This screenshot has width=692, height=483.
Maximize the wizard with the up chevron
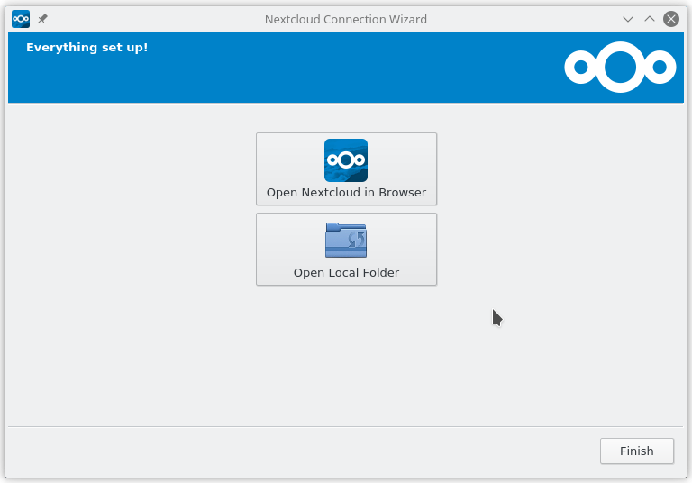point(650,19)
